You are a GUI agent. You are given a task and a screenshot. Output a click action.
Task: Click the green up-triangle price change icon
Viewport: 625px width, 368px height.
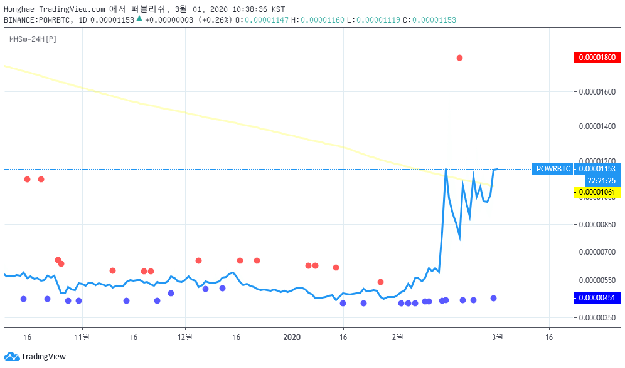point(139,18)
